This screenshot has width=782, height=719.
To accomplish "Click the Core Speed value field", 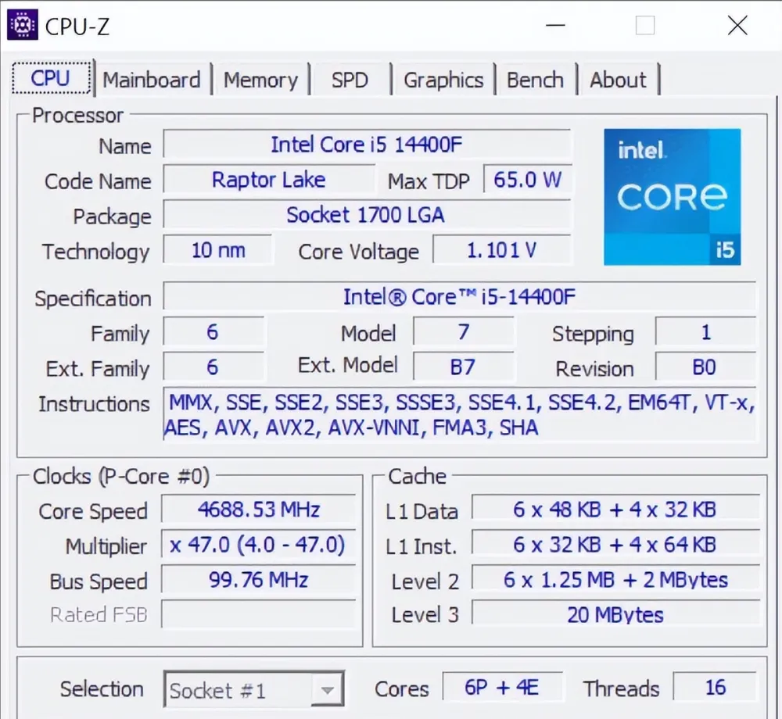I will [x=258, y=510].
